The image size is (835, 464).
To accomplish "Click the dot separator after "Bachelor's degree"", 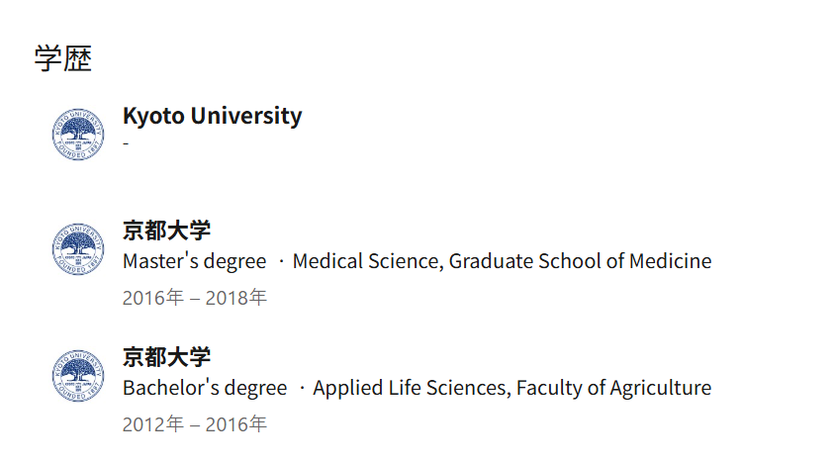I will tap(301, 388).
